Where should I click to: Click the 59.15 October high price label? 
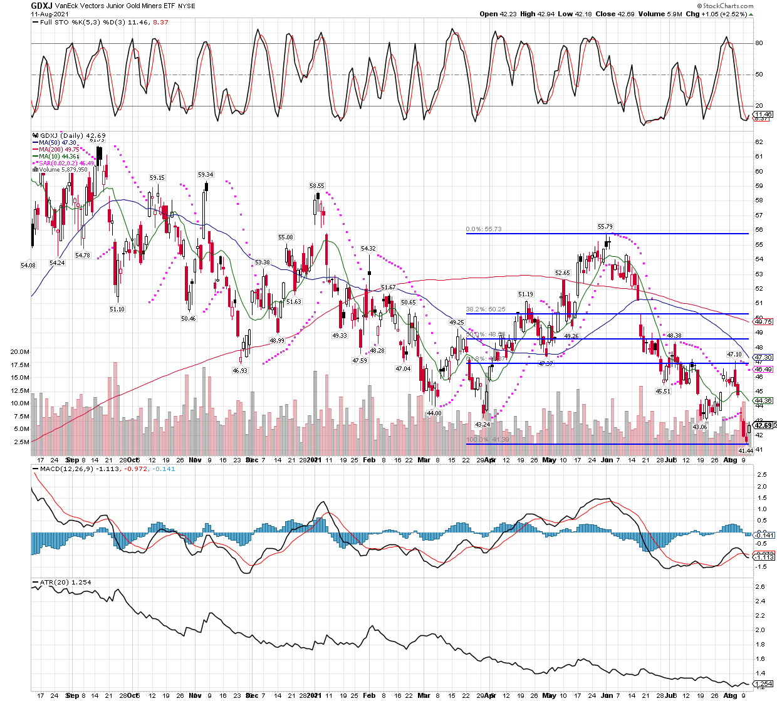157,178
